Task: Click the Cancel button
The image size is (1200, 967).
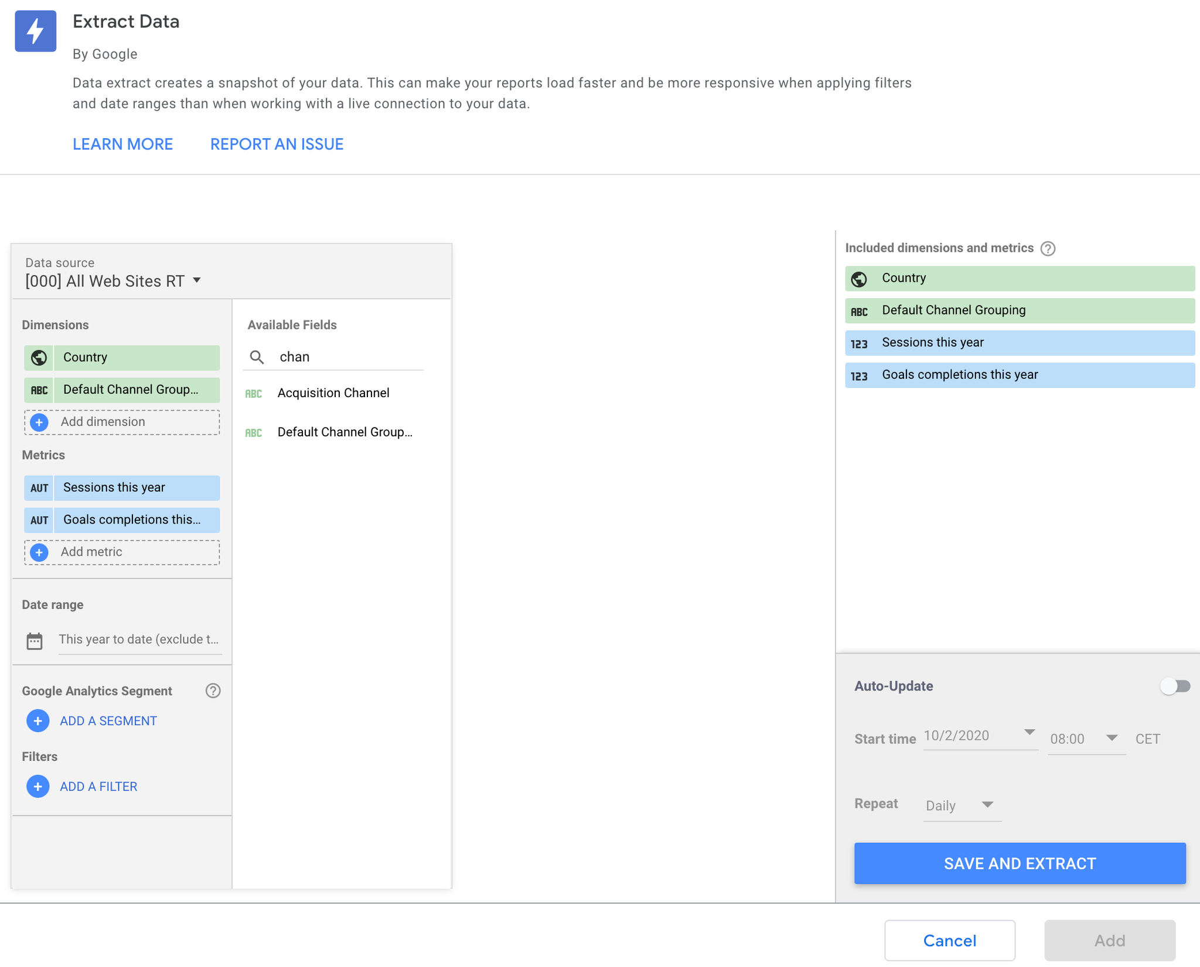Action: coord(949,941)
